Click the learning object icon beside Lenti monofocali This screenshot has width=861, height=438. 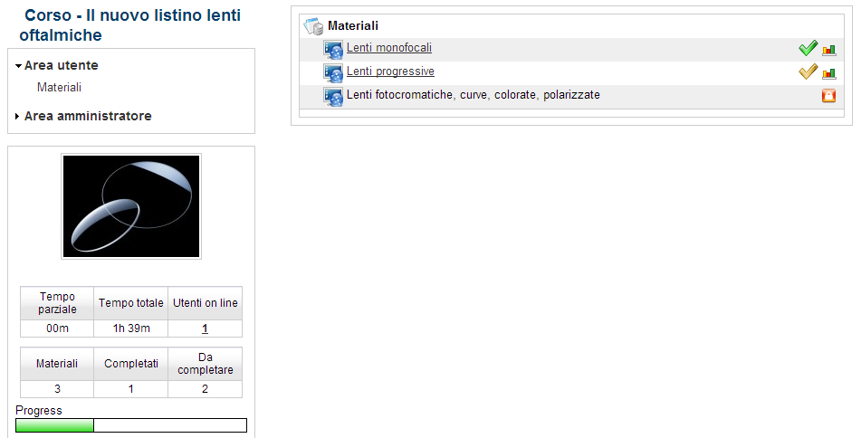tap(333, 50)
